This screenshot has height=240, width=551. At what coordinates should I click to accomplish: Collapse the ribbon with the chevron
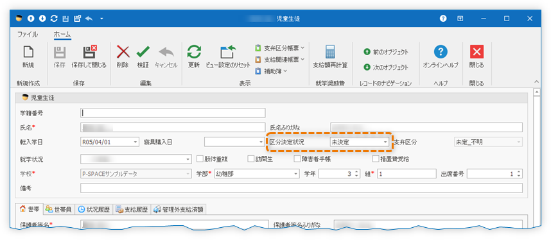pyautogui.click(x=537, y=82)
